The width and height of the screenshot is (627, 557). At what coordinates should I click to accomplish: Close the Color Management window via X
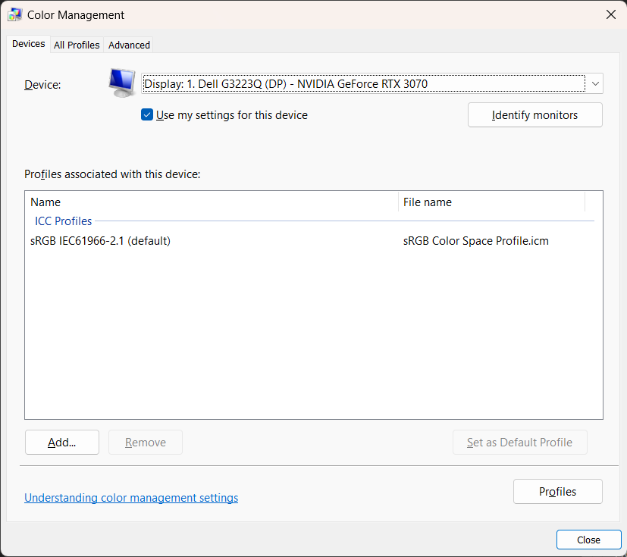point(610,14)
